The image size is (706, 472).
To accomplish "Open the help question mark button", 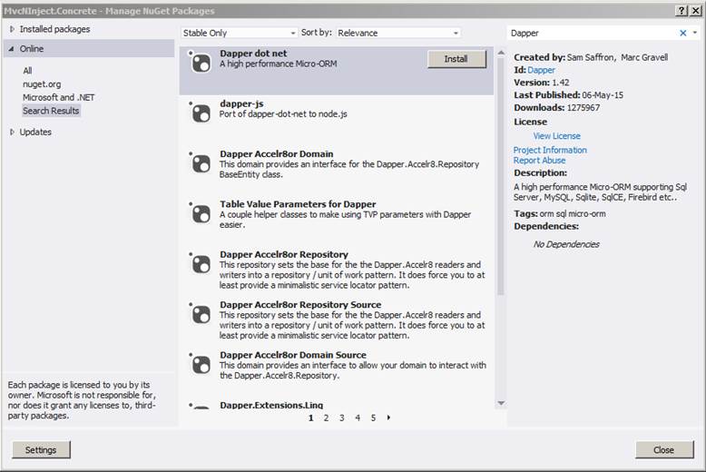I will point(682,11).
